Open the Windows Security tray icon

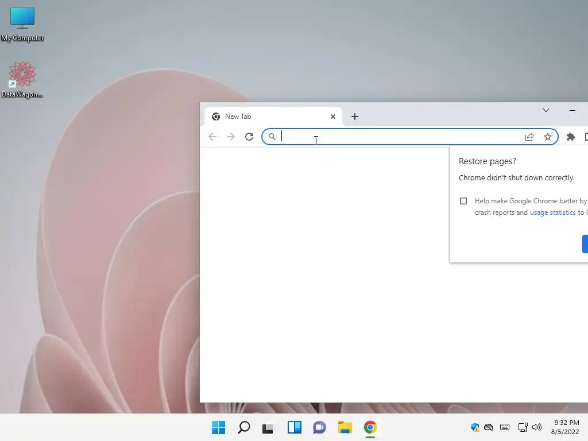475,427
